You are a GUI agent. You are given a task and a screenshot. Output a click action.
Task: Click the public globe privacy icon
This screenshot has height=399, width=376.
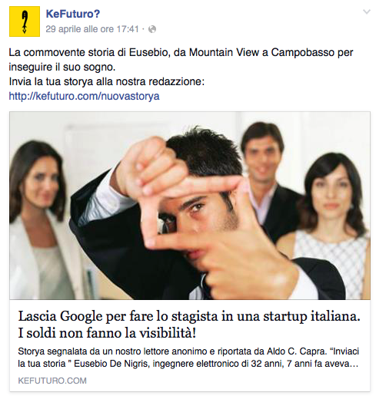point(152,29)
